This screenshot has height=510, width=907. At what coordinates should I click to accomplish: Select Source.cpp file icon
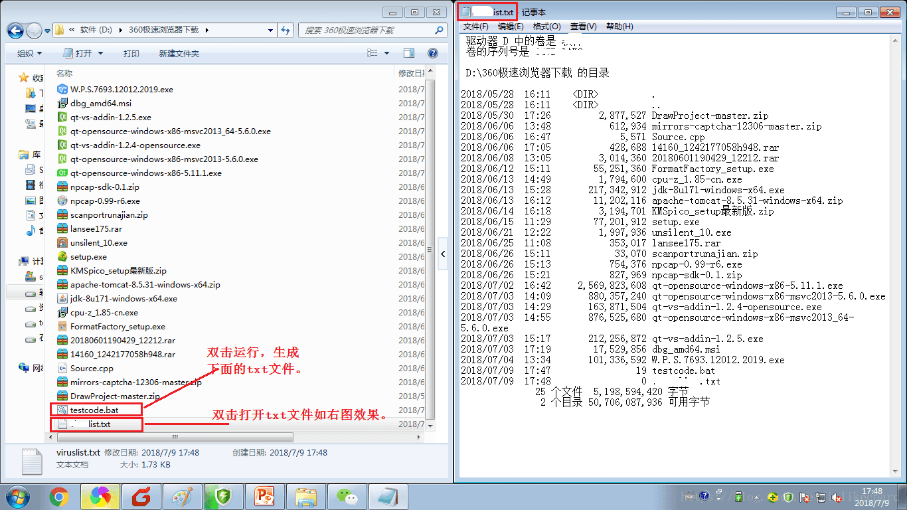(x=63, y=368)
